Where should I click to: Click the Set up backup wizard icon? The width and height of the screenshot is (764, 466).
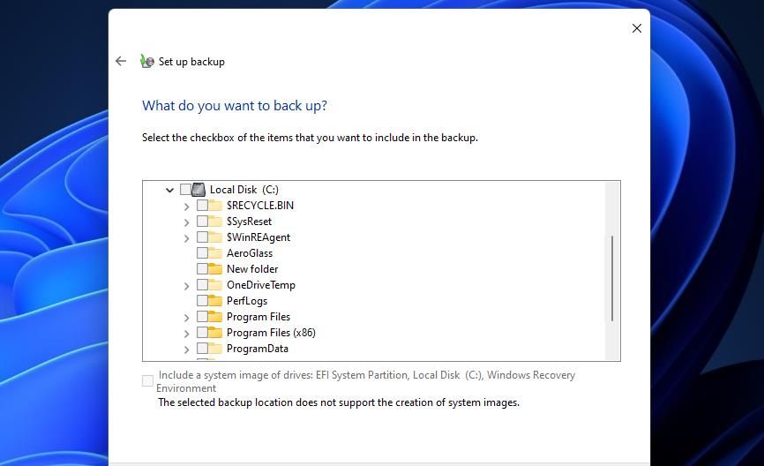(x=147, y=62)
